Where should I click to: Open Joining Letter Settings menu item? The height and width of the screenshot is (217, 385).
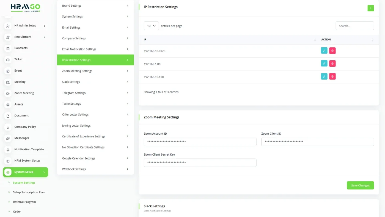[x=95, y=126]
